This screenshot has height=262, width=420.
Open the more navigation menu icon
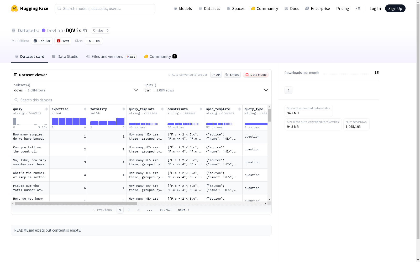(358, 8)
